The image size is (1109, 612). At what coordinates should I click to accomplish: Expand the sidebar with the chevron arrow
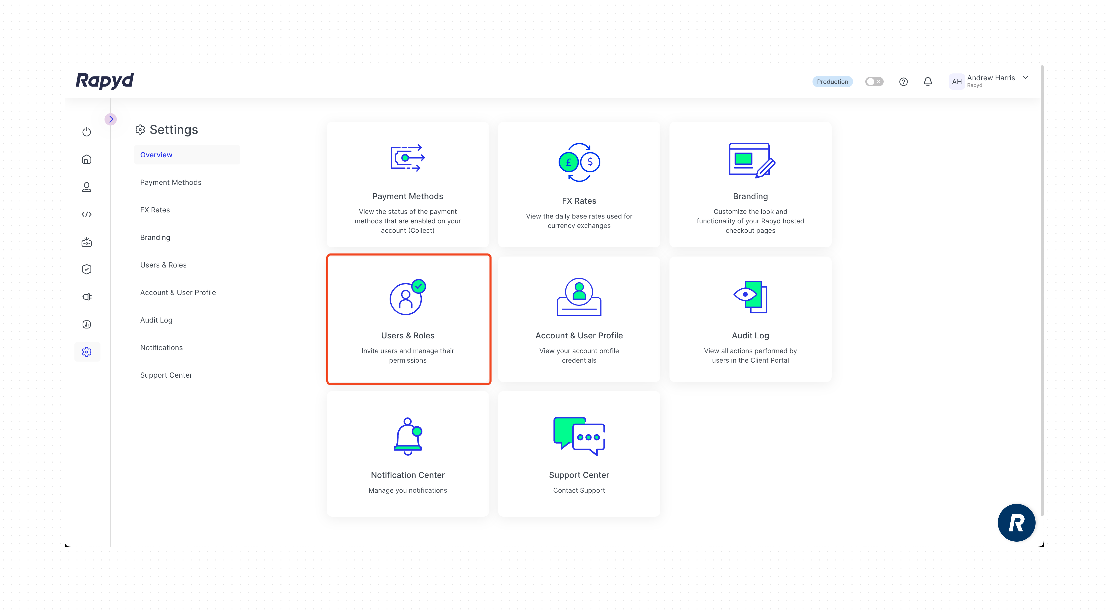111,119
